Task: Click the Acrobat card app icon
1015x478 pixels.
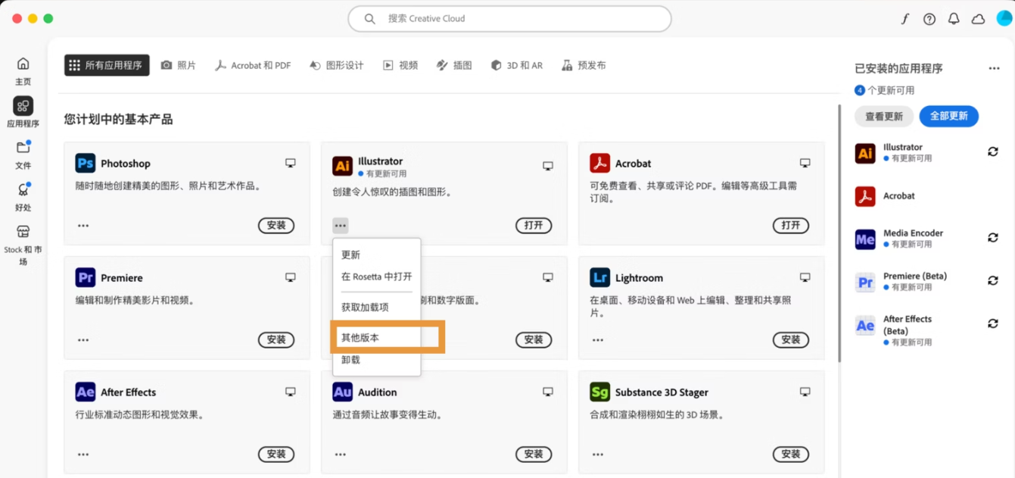Action: point(600,163)
